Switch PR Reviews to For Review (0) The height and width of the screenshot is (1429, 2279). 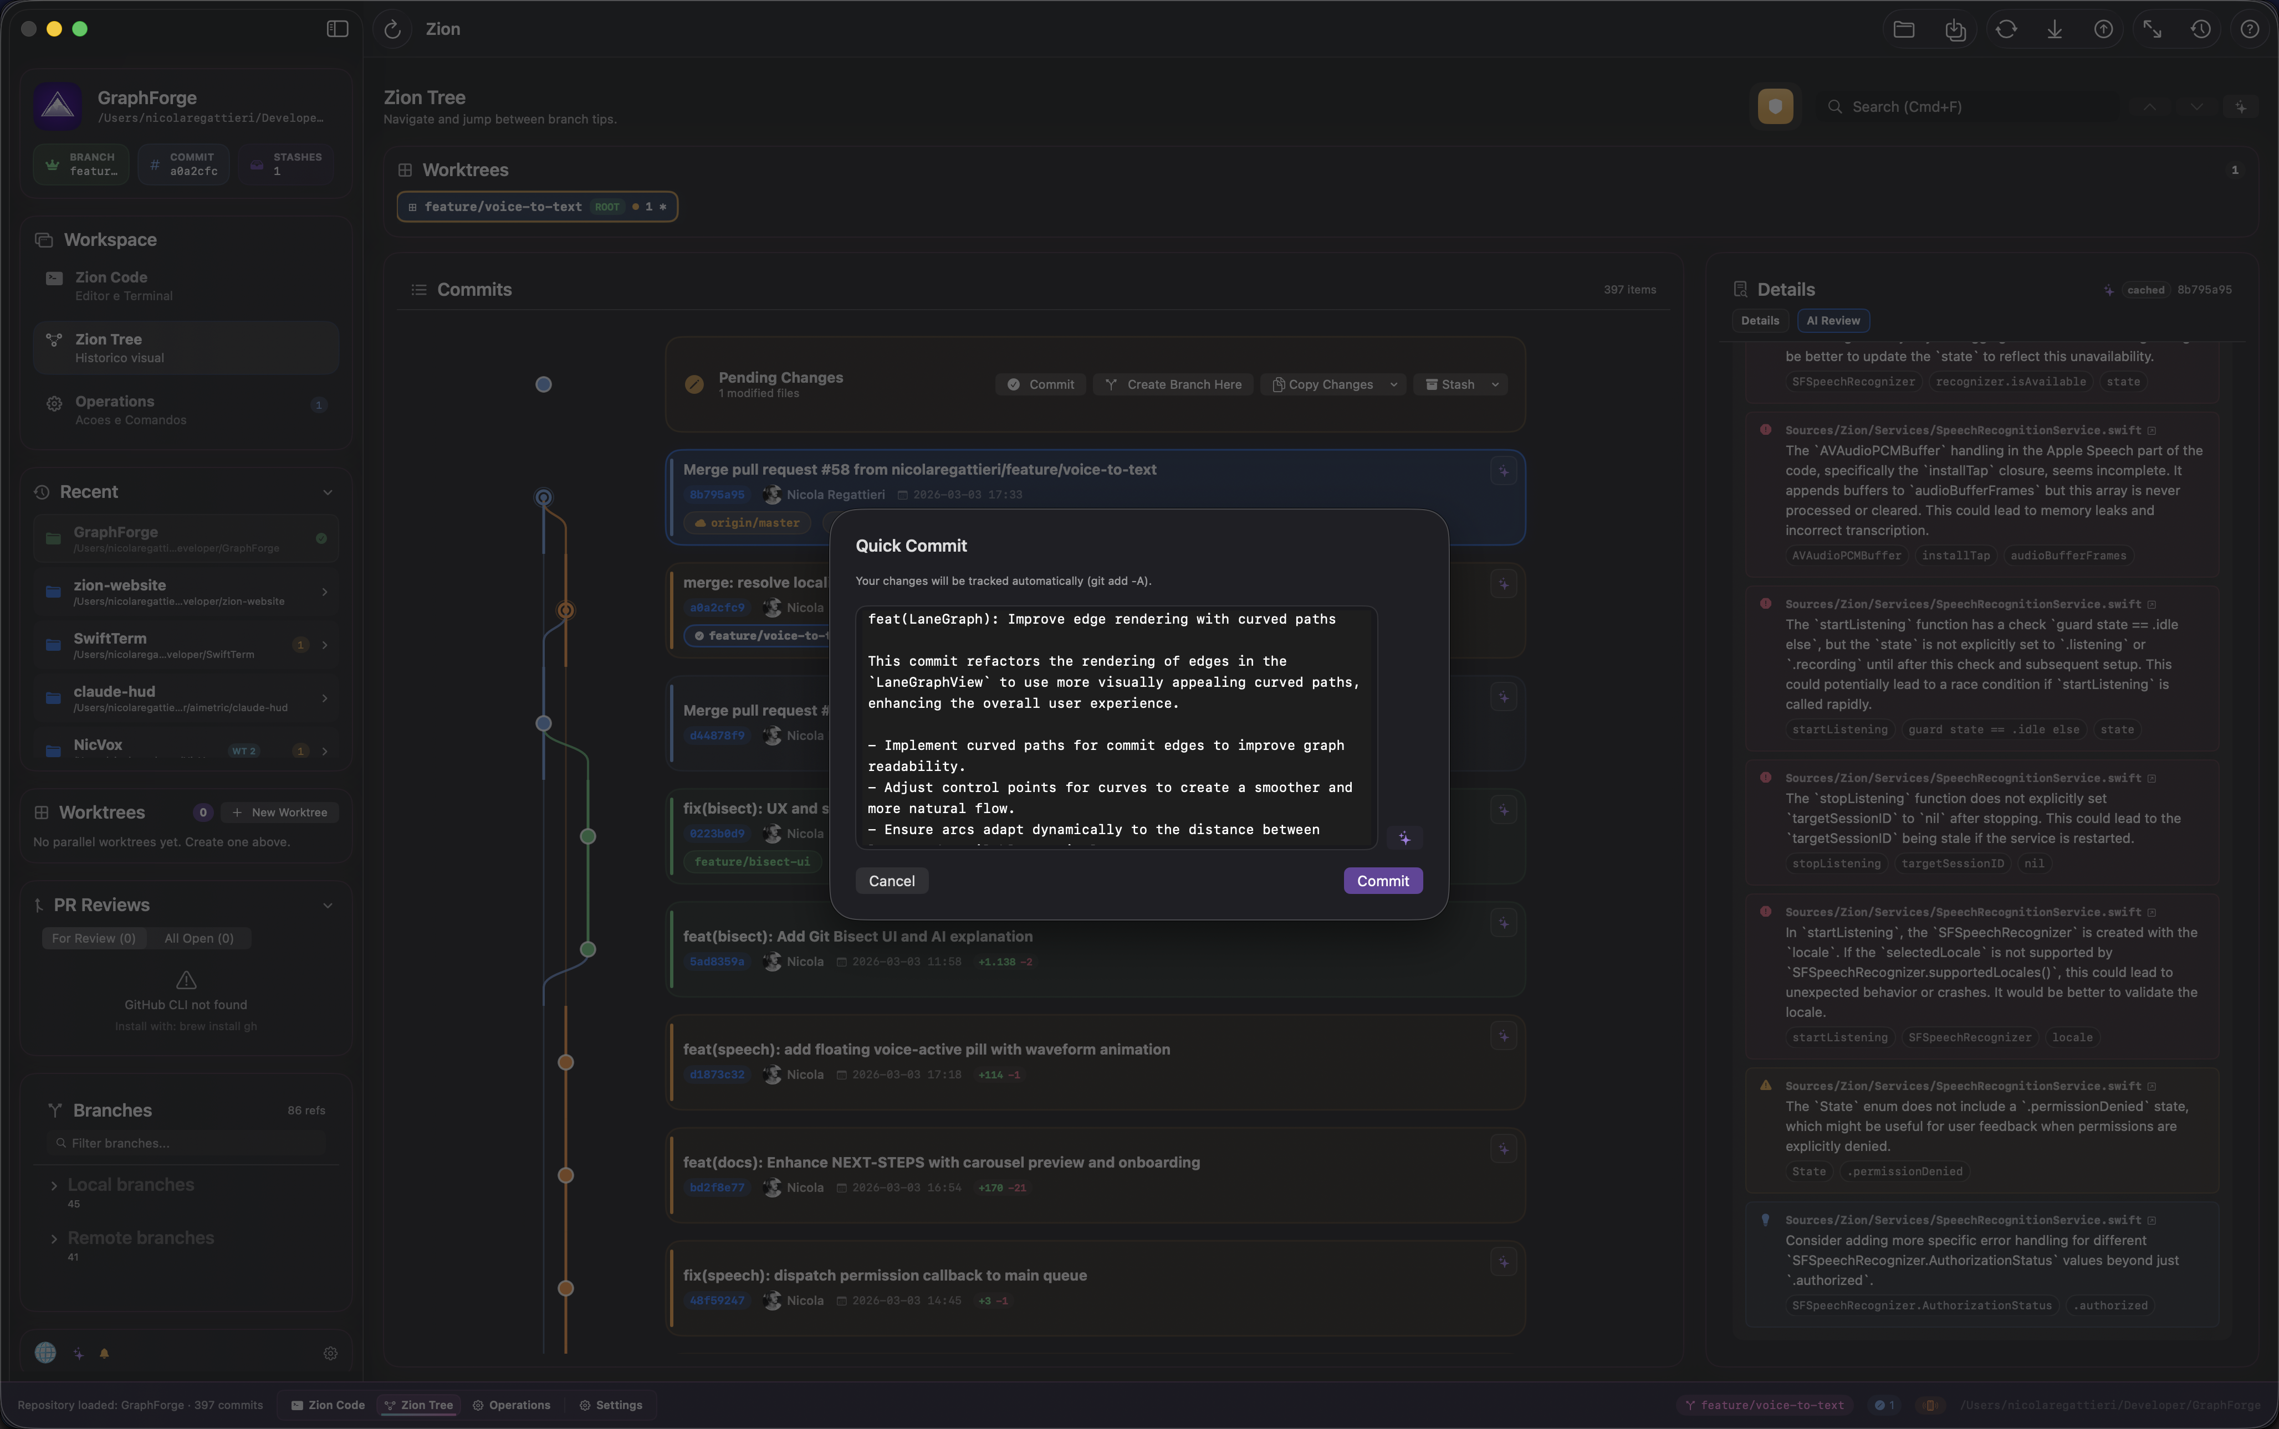(94, 938)
